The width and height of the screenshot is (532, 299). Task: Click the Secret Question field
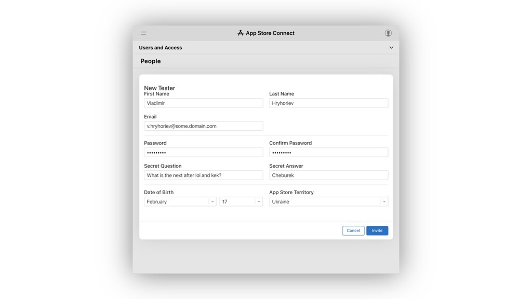[x=204, y=175]
